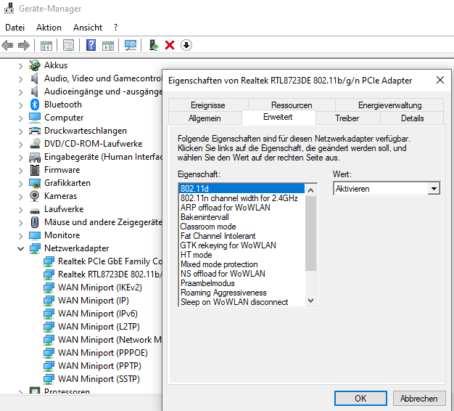Click the Forward arrow toolbar icon

[x=24, y=45]
